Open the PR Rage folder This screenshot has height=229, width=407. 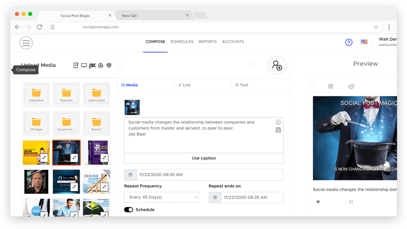[x=36, y=123]
